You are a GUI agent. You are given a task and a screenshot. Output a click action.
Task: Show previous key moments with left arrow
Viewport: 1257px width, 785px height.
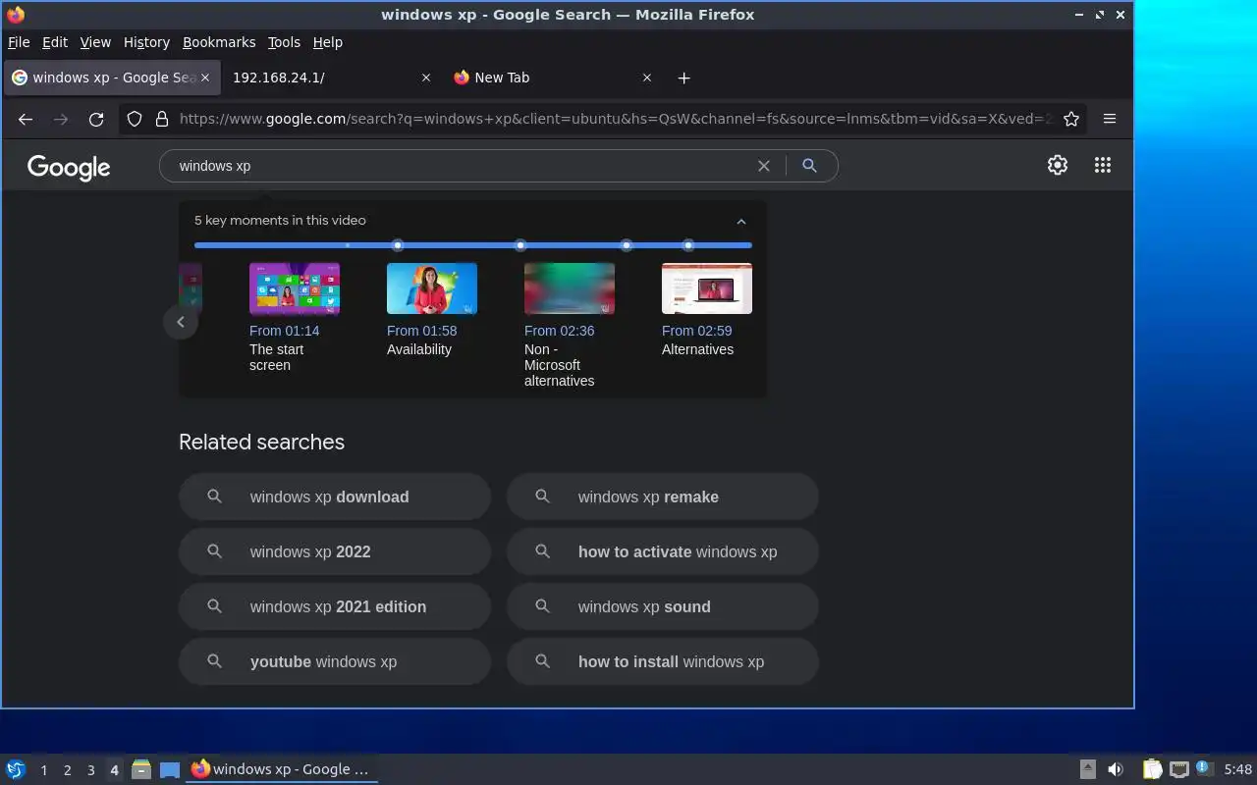[181, 322]
